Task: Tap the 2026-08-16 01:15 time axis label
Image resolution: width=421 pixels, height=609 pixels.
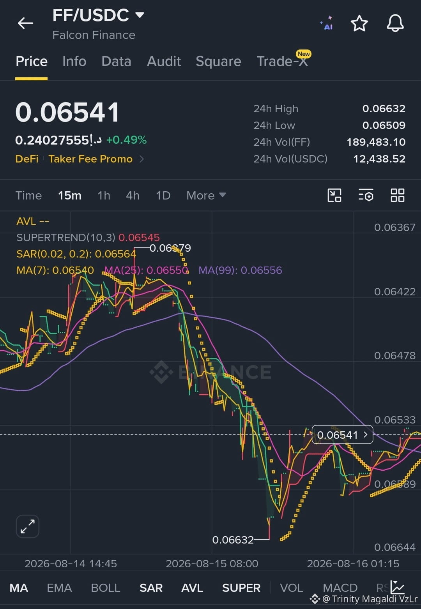Action: (x=353, y=563)
